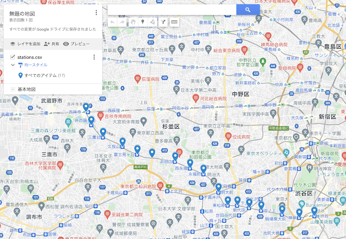Screen dimensions: 346x239
Task: Select the add directions tool
Action: [x=163, y=22]
